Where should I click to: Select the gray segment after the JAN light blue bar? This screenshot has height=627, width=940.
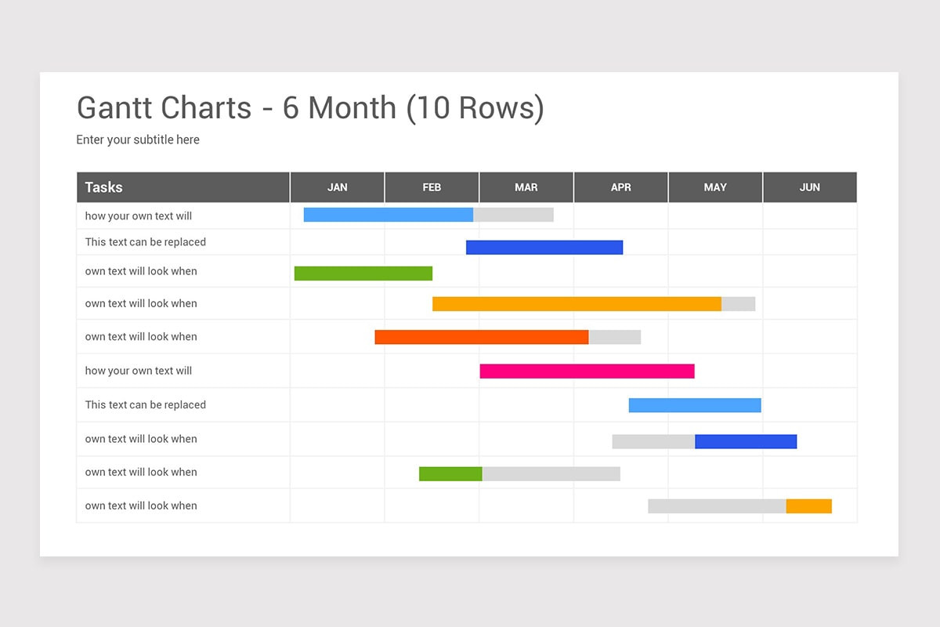pos(513,215)
